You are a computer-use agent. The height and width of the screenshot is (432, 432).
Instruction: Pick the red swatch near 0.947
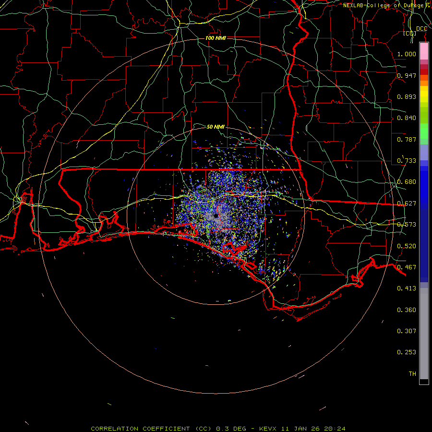[424, 72]
